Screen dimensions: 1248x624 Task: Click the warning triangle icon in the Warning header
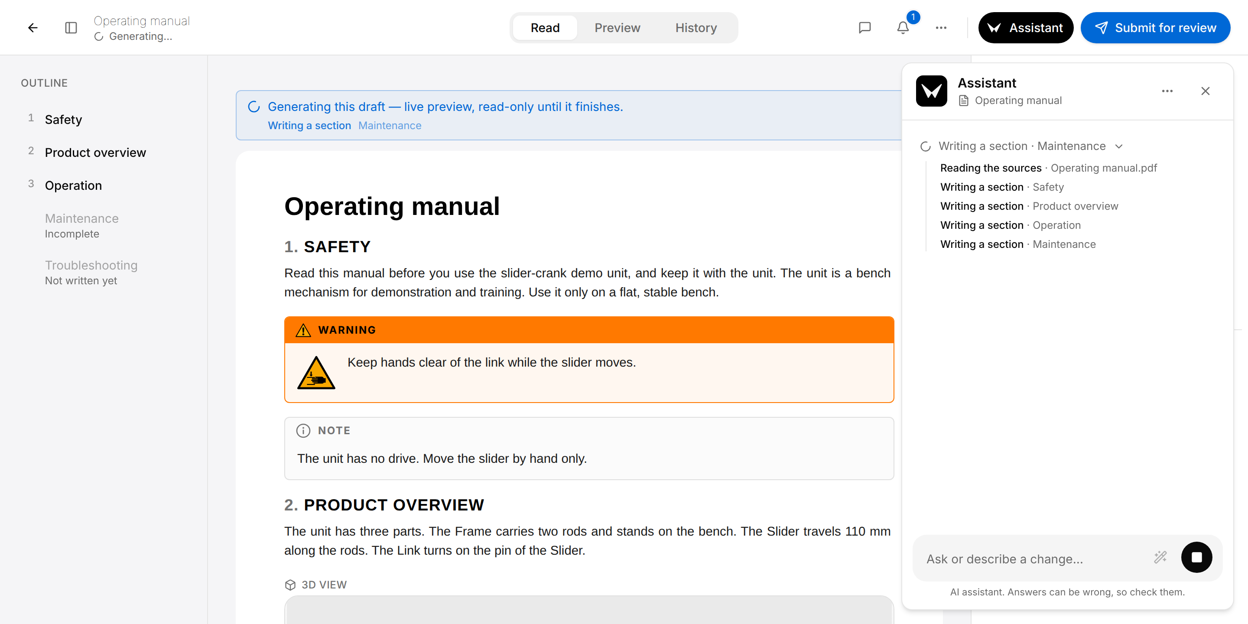(x=303, y=330)
